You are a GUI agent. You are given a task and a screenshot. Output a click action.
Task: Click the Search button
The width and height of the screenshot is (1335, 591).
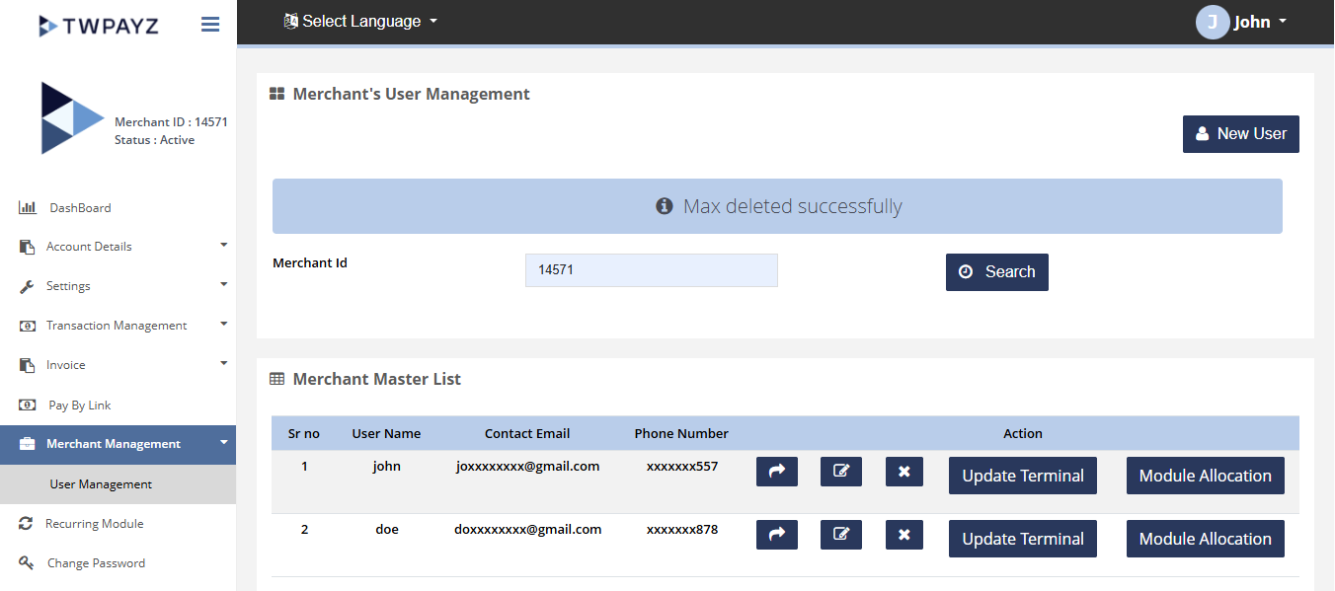(996, 272)
